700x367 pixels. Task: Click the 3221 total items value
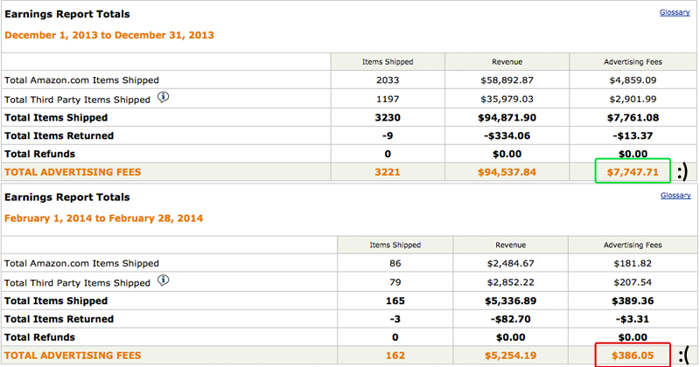click(x=388, y=172)
